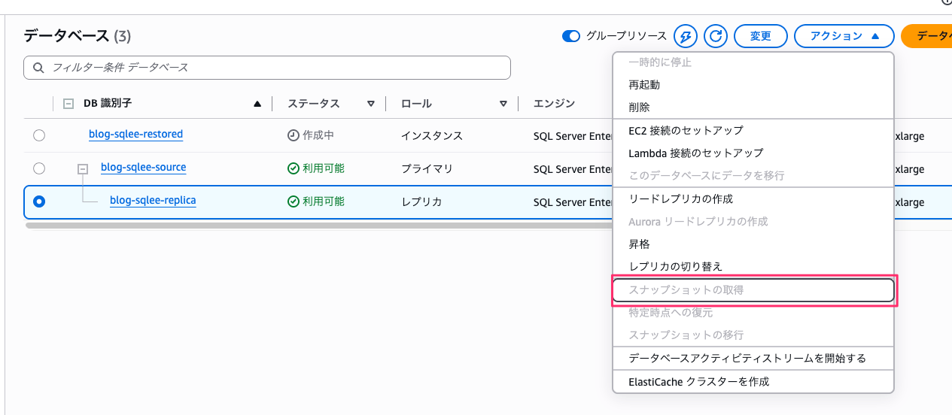Click the プライマリ role cell
This screenshot has height=415, width=952.
[x=427, y=169]
